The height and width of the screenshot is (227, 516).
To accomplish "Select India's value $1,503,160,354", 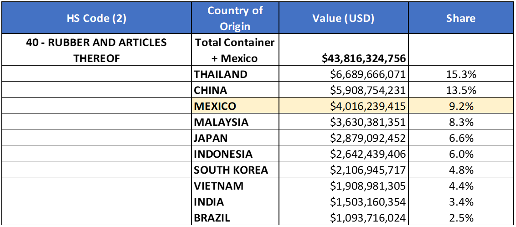I will tap(368, 202).
